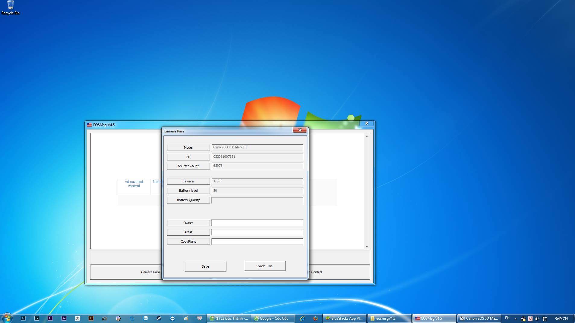Launch Steam from the taskbar
Image resolution: width=575 pixels, height=323 pixels.
(159, 318)
